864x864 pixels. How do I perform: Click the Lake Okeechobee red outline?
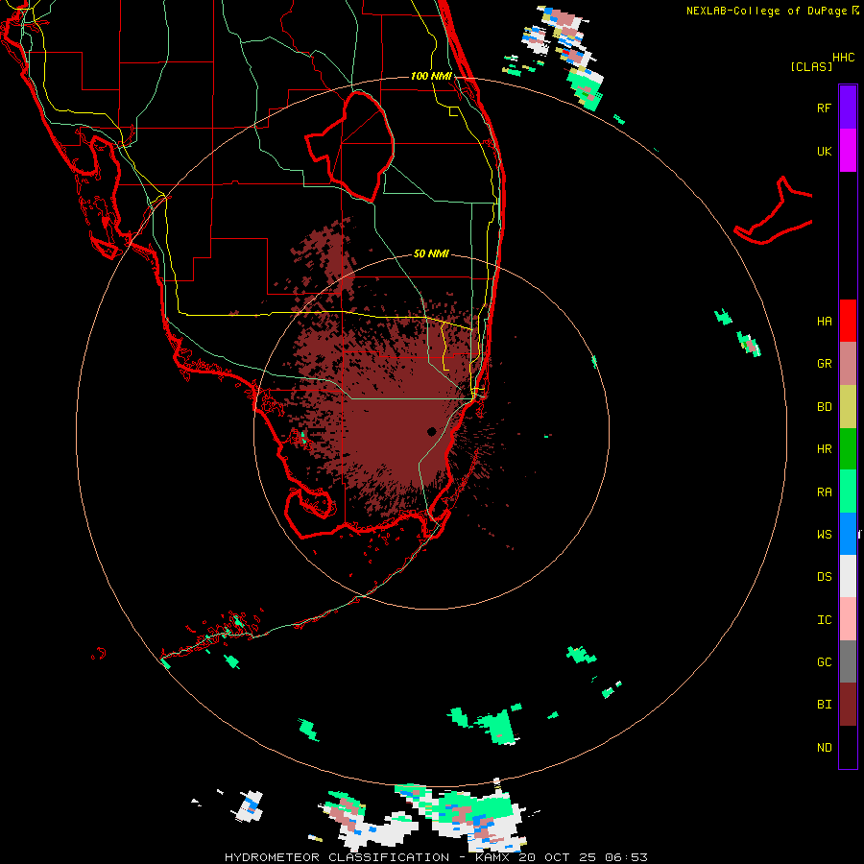click(x=351, y=146)
